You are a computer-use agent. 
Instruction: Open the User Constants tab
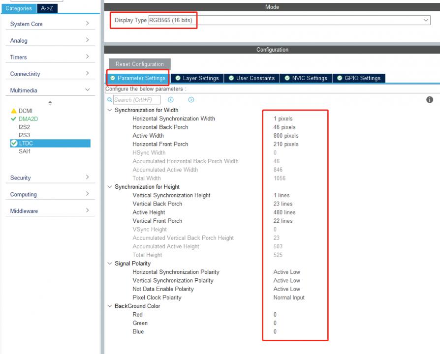[x=251, y=78]
